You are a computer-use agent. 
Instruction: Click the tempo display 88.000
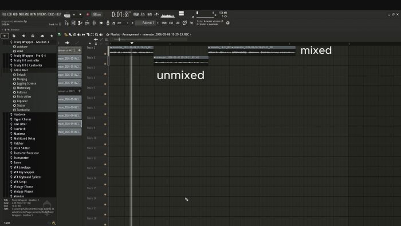coord(97,14)
